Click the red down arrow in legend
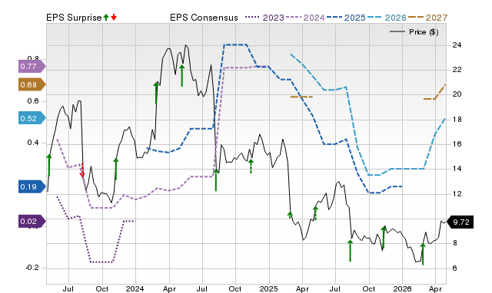 (x=114, y=18)
